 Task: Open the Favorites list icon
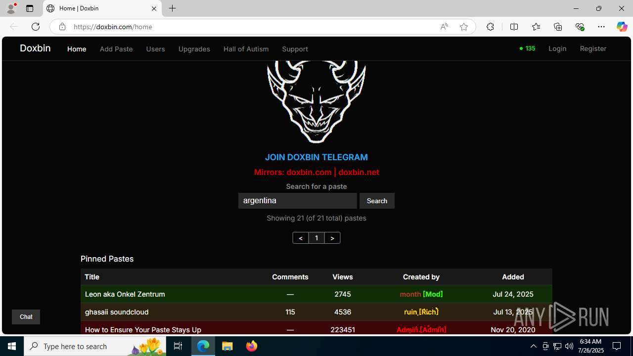(536, 27)
